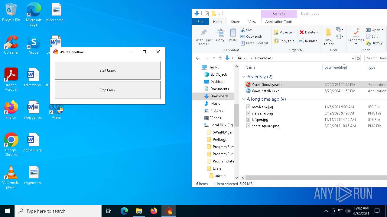Switch to the Share ribbon tab
The height and width of the screenshot is (217, 387).
coord(235,22)
